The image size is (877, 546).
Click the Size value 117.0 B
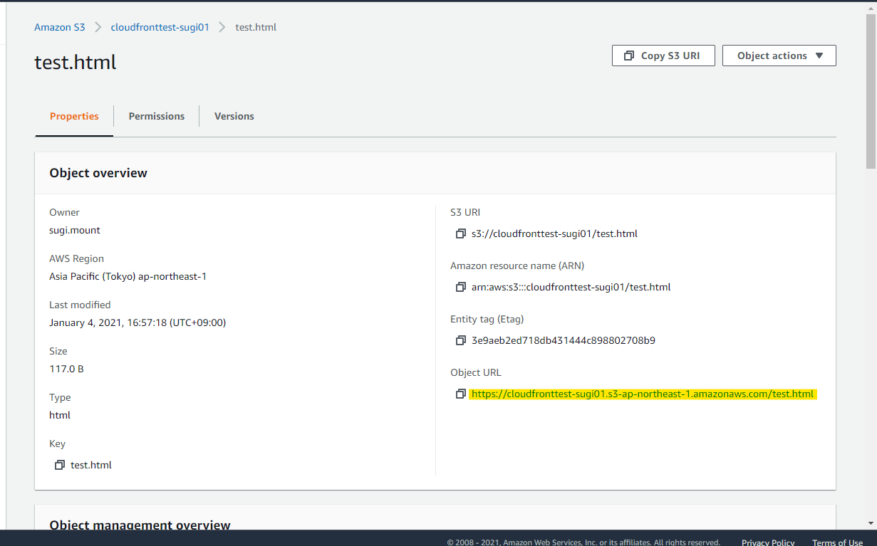tap(66, 369)
